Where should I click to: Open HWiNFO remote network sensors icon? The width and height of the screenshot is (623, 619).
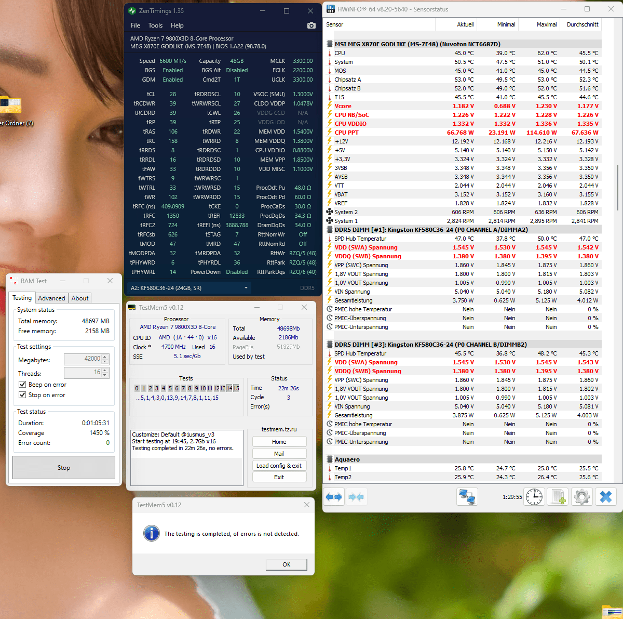click(x=467, y=497)
